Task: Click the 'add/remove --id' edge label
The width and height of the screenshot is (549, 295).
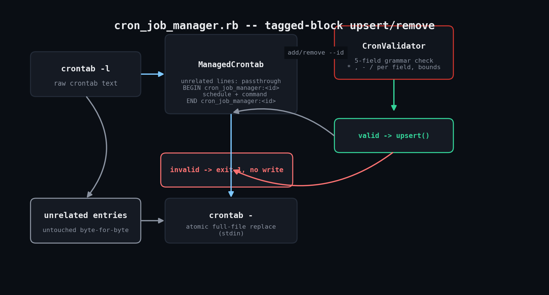Action: [x=316, y=53]
